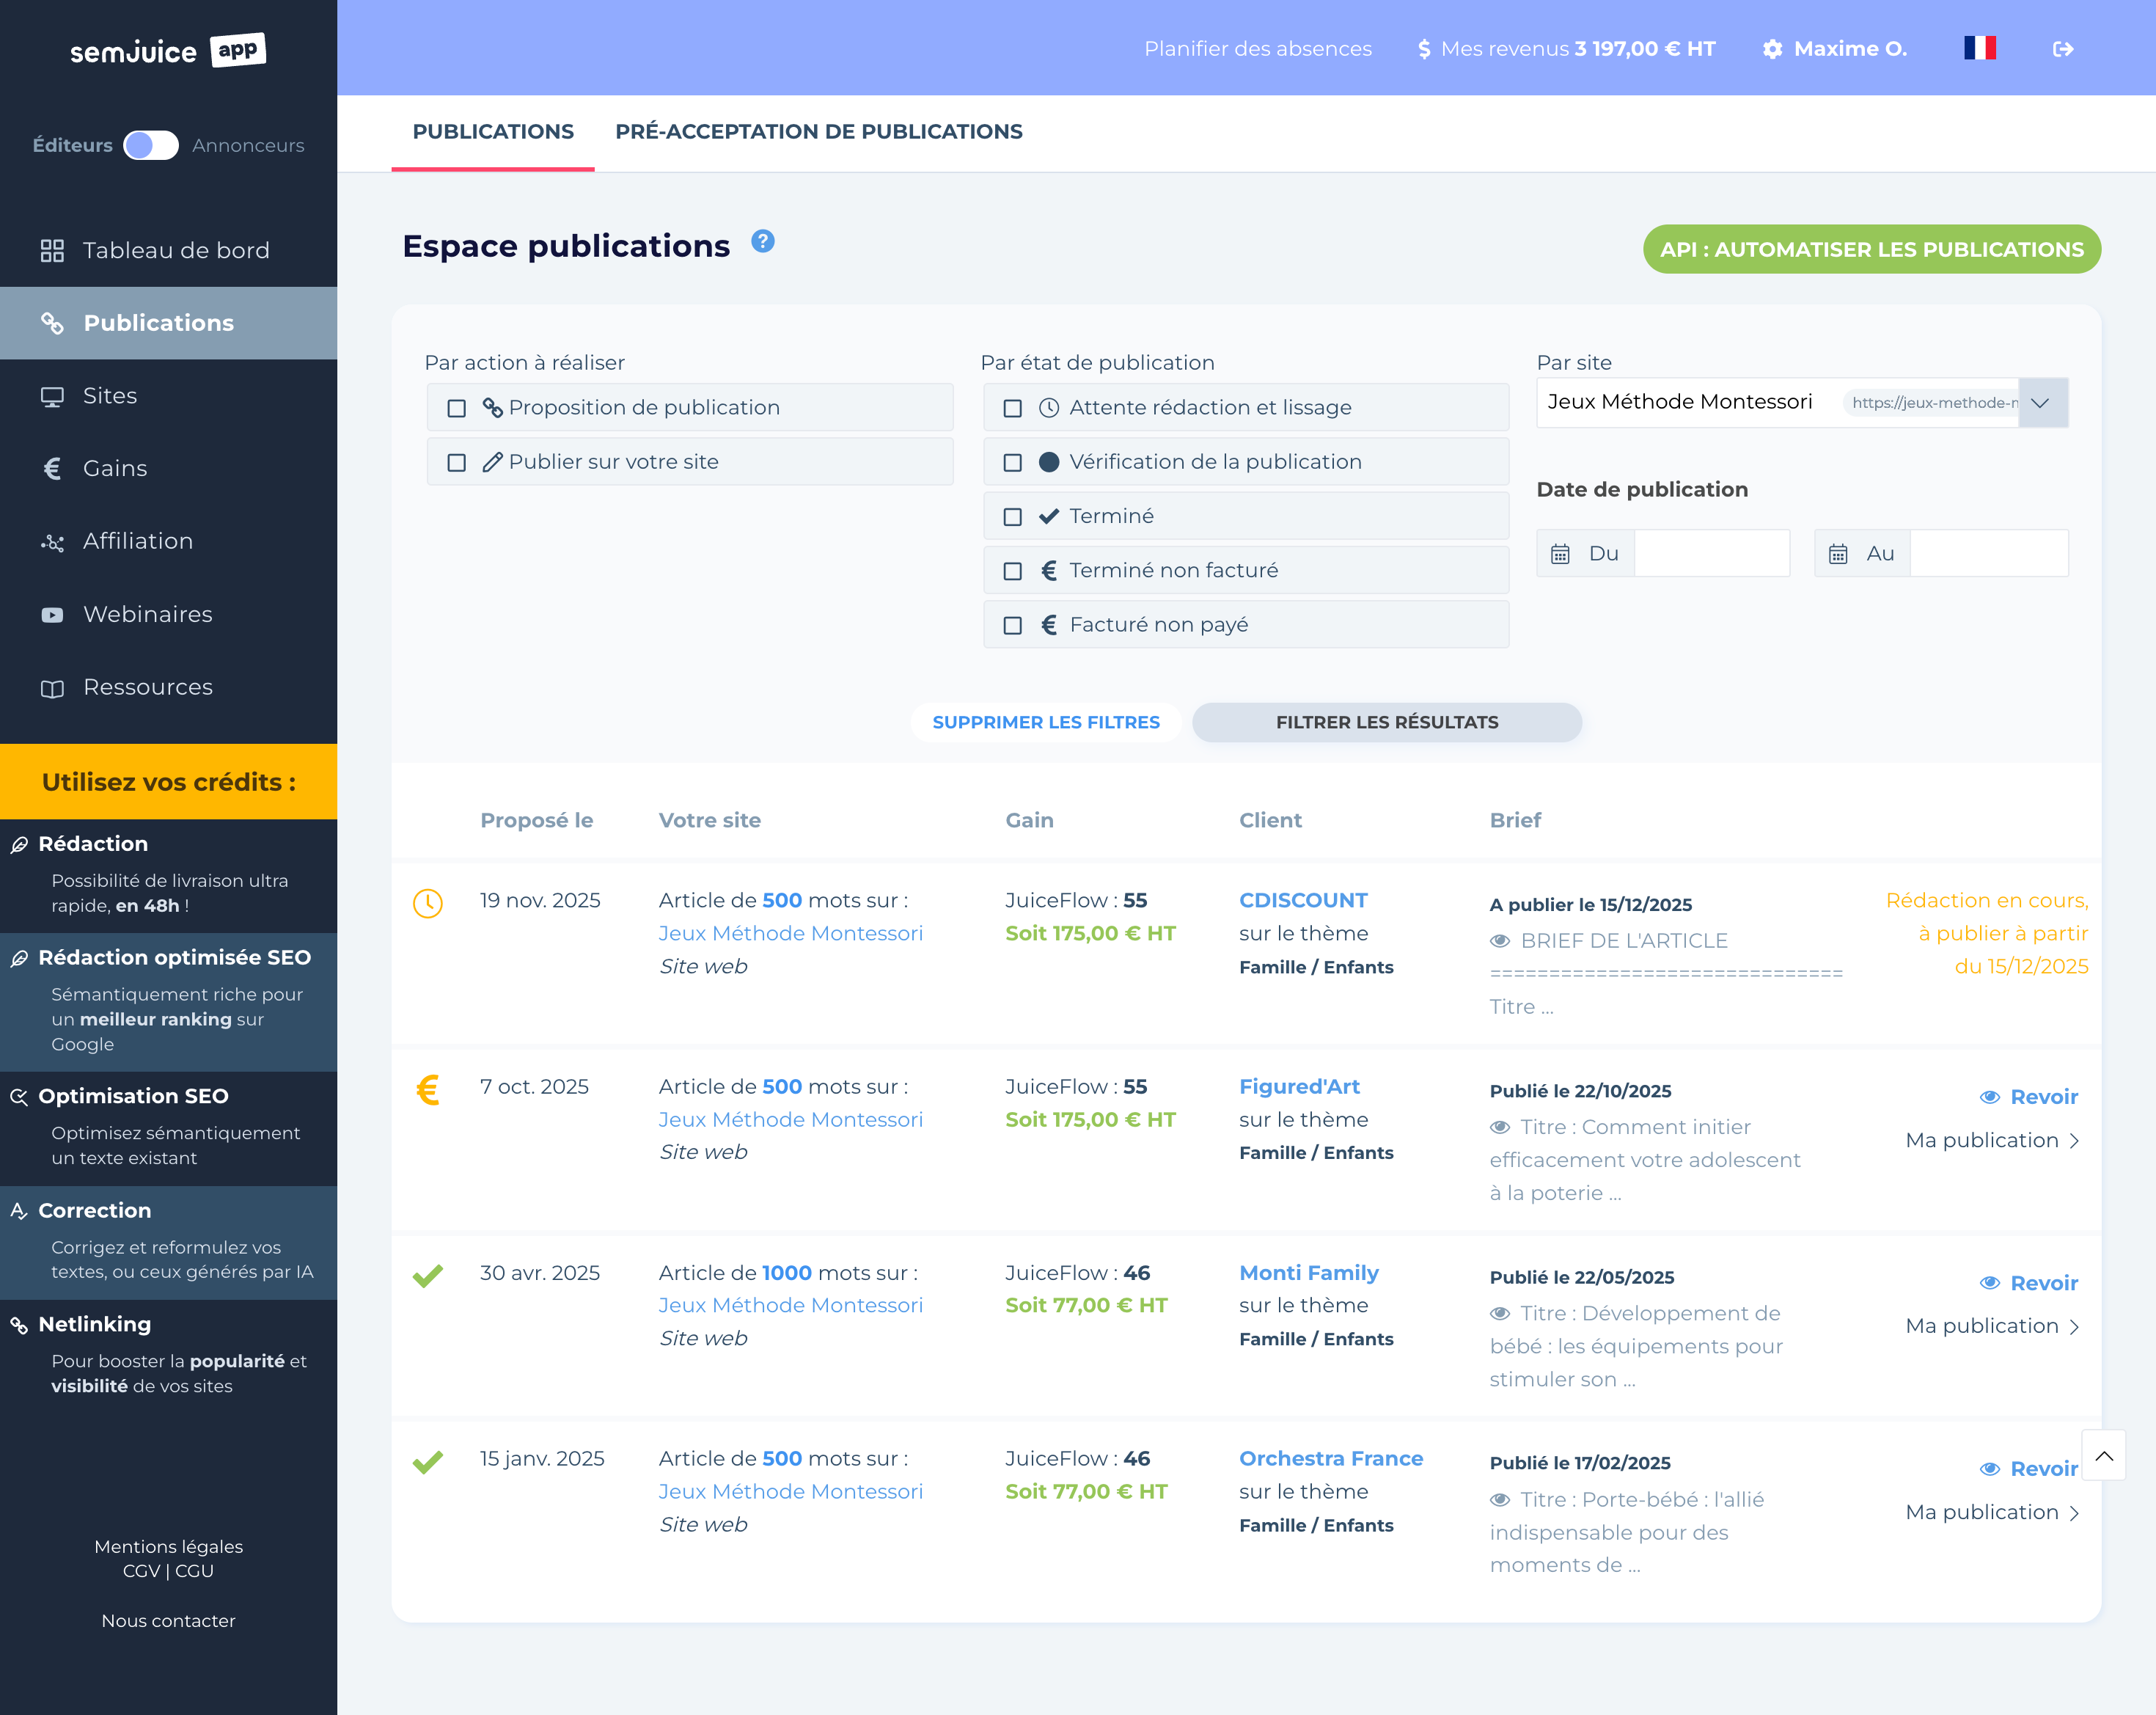
Task: Toggle the Éditeurs/Annonceurs switch
Action: [151, 146]
